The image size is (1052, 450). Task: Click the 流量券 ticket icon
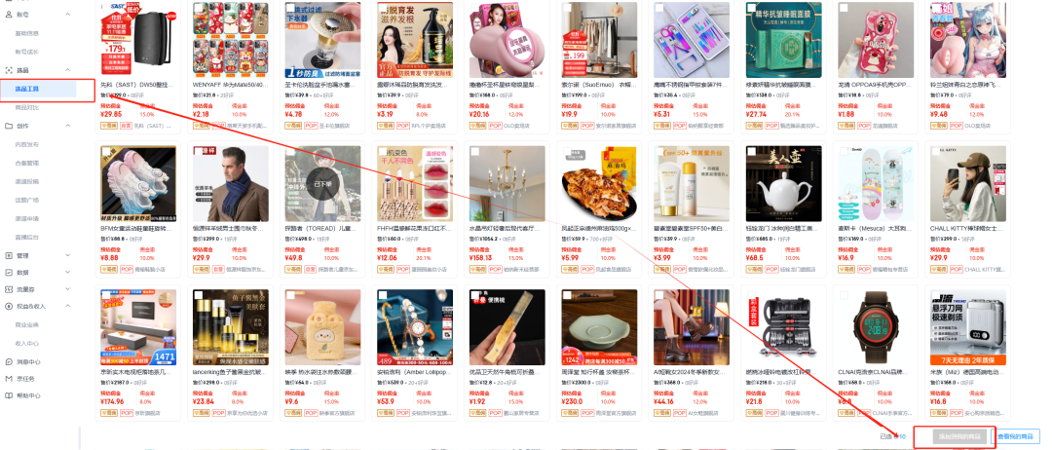coord(9,289)
